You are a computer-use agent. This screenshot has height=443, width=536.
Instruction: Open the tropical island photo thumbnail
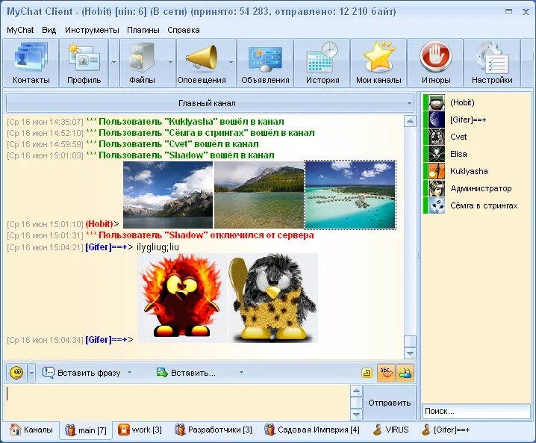coord(350,195)
